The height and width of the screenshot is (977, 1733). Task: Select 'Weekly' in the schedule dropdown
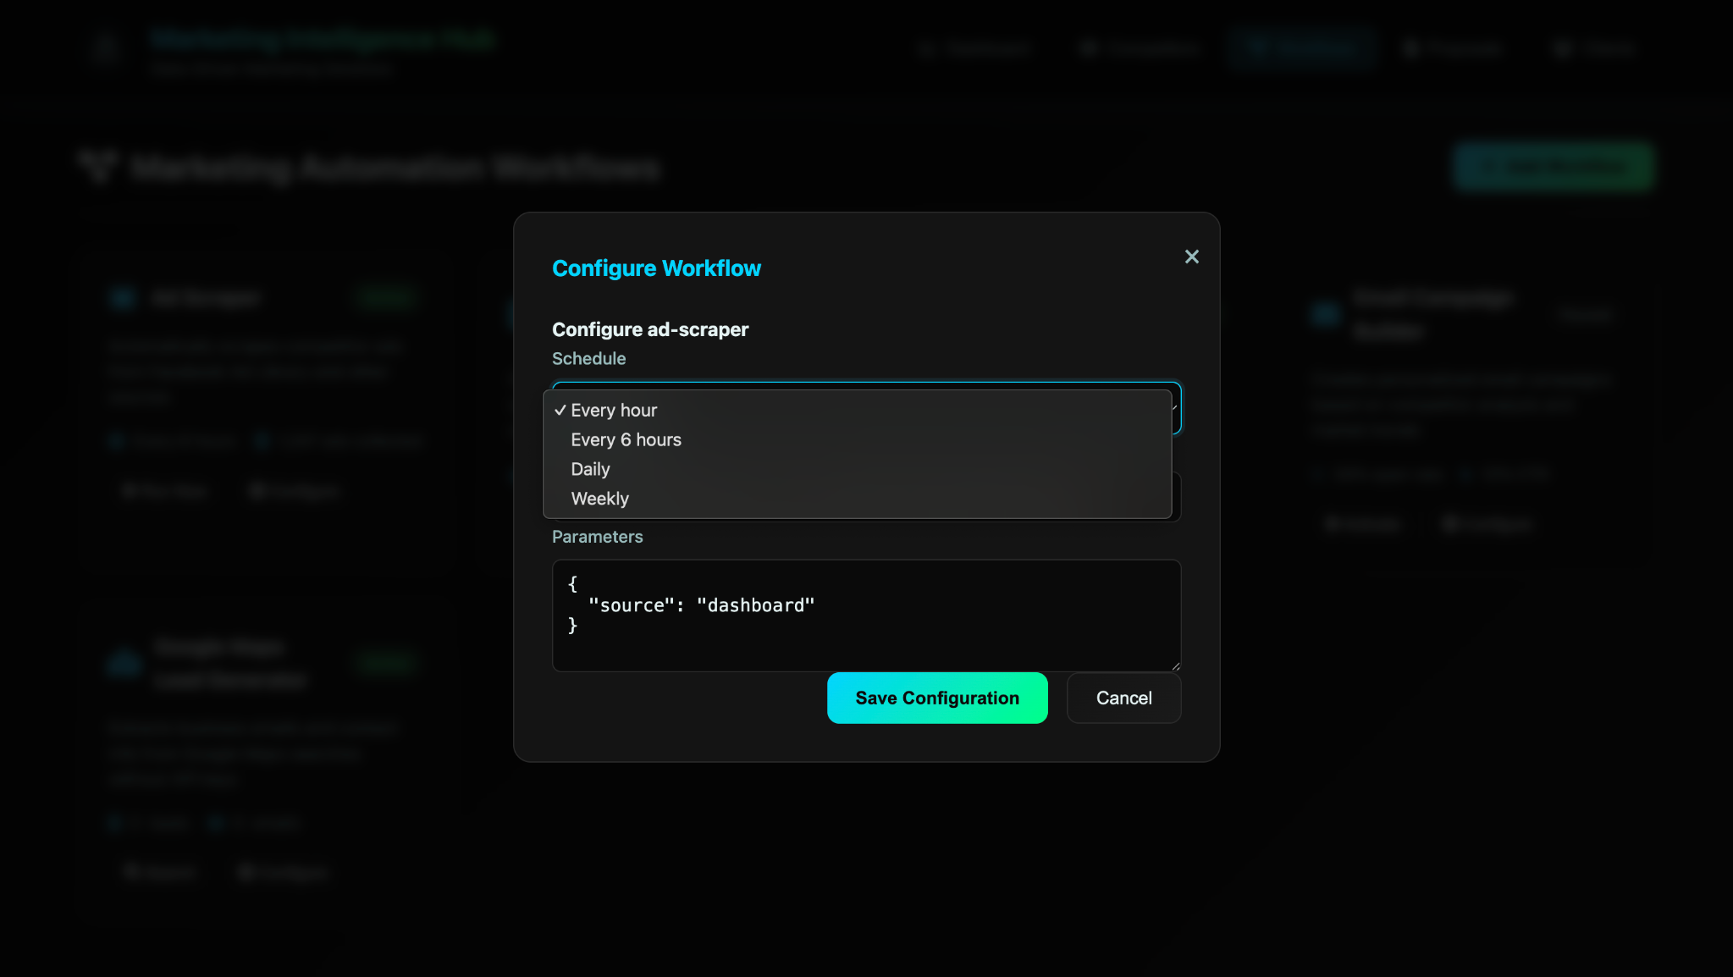pyautogui.click(x=599, y=500)
